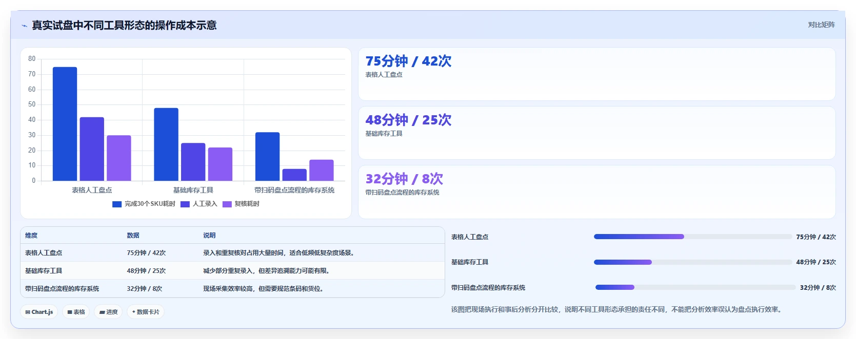The height and width of the screenshot is (339, 856).
Task: Click the 表格人工盘点 progress bar
Action: [x=693, y=237]
